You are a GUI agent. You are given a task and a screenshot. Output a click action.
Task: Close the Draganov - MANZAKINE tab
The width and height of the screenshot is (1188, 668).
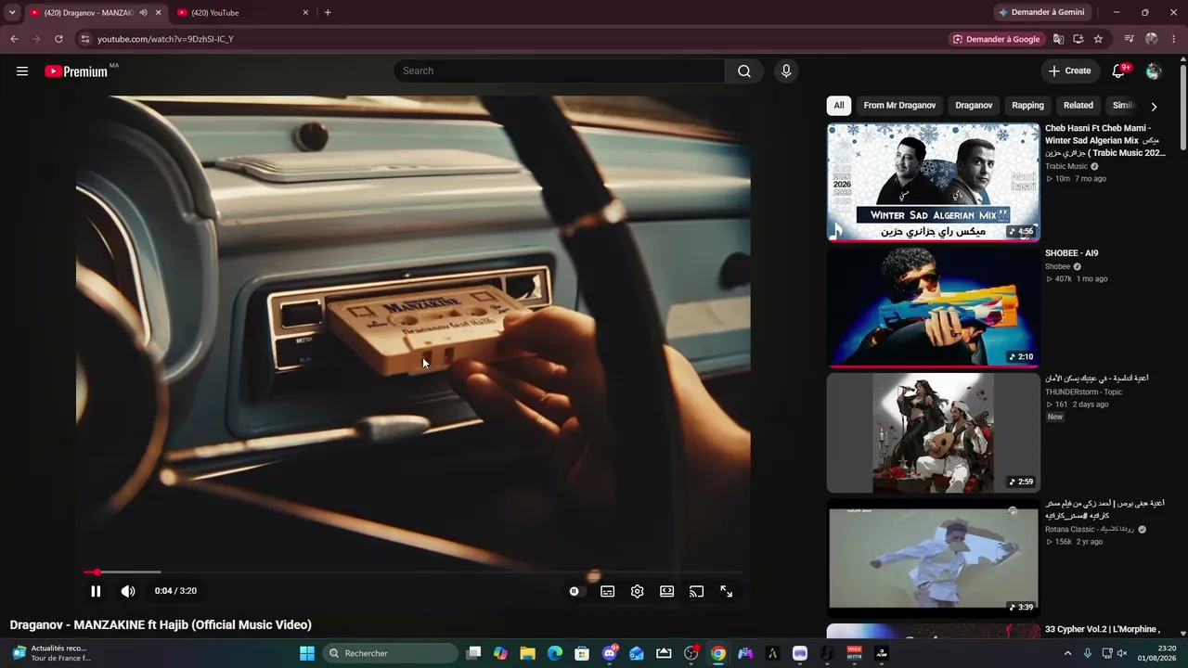click(158, 13)
